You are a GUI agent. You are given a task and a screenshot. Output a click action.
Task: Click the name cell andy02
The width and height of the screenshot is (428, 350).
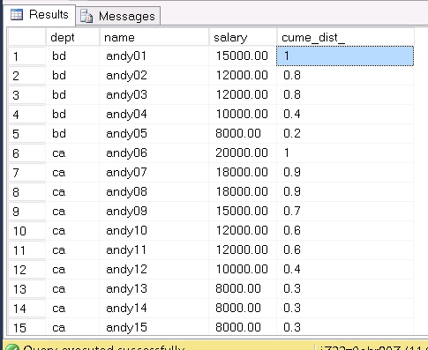[x=154, y=75]
